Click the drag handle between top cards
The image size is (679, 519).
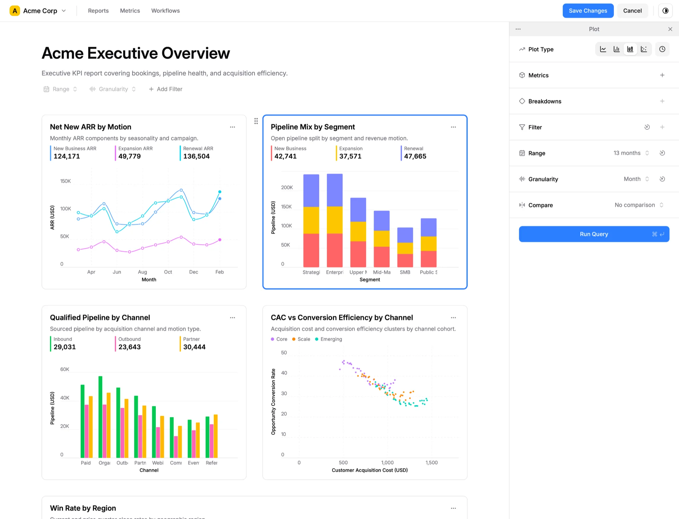(x=256, y=121)
